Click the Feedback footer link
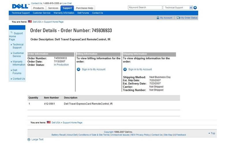The height and width of the screenshot is (149, 231). click(x=181, y=135)
